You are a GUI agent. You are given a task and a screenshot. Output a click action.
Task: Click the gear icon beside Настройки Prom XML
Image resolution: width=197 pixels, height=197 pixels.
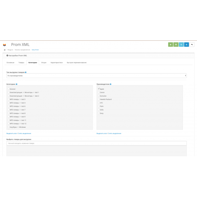[x=7, y=55]
